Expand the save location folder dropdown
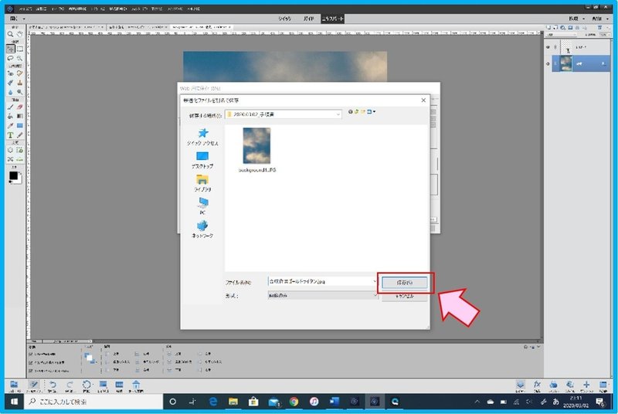The width and height of the screenshot is (618, 414). pyautogui.click(x=338, y=114)
